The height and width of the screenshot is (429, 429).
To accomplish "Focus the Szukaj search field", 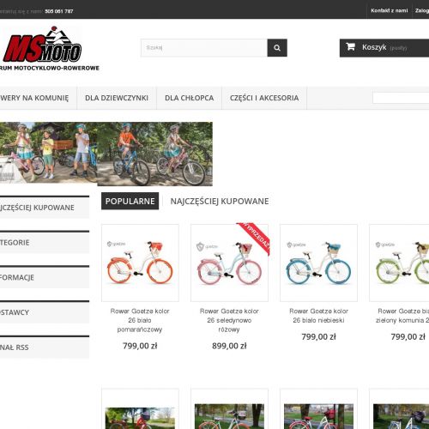I will tap(204, 48).
